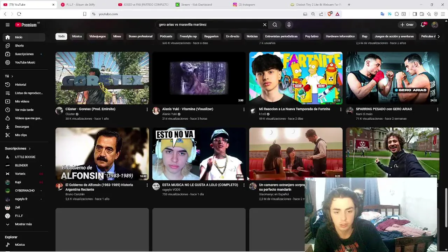The width and height of the screenshot is (448, 252).
Task: Click the share page icon in address bar
Action: point(321,14)
